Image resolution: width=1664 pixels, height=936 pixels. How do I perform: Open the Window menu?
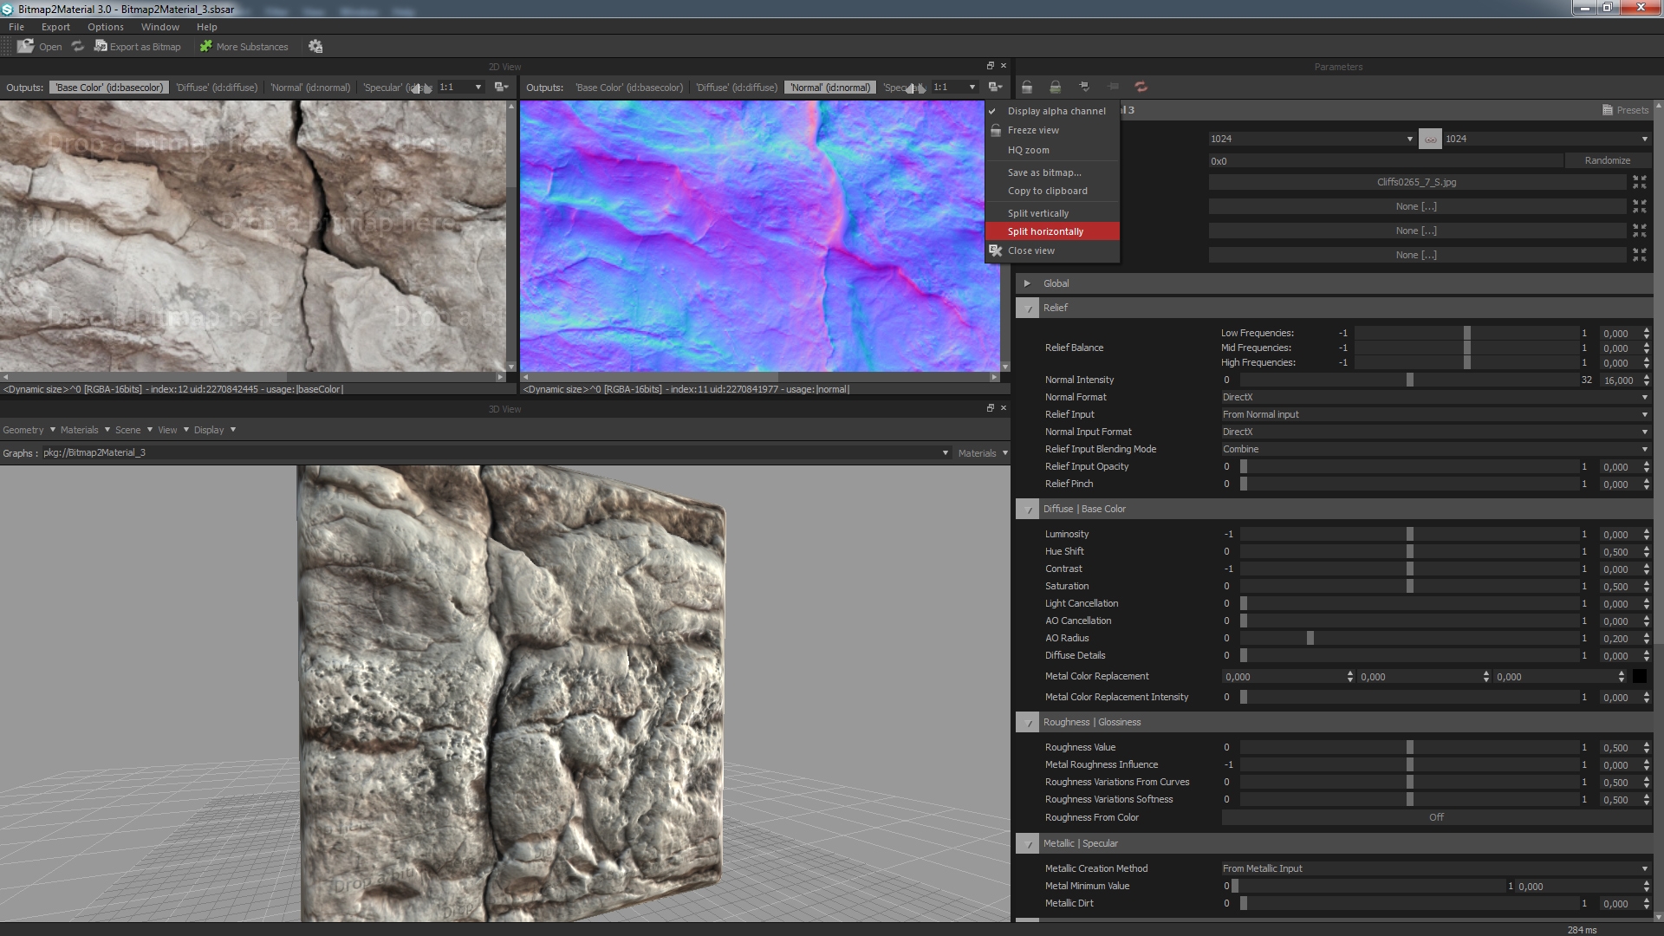pyautogui.click(x=159, y=27)
